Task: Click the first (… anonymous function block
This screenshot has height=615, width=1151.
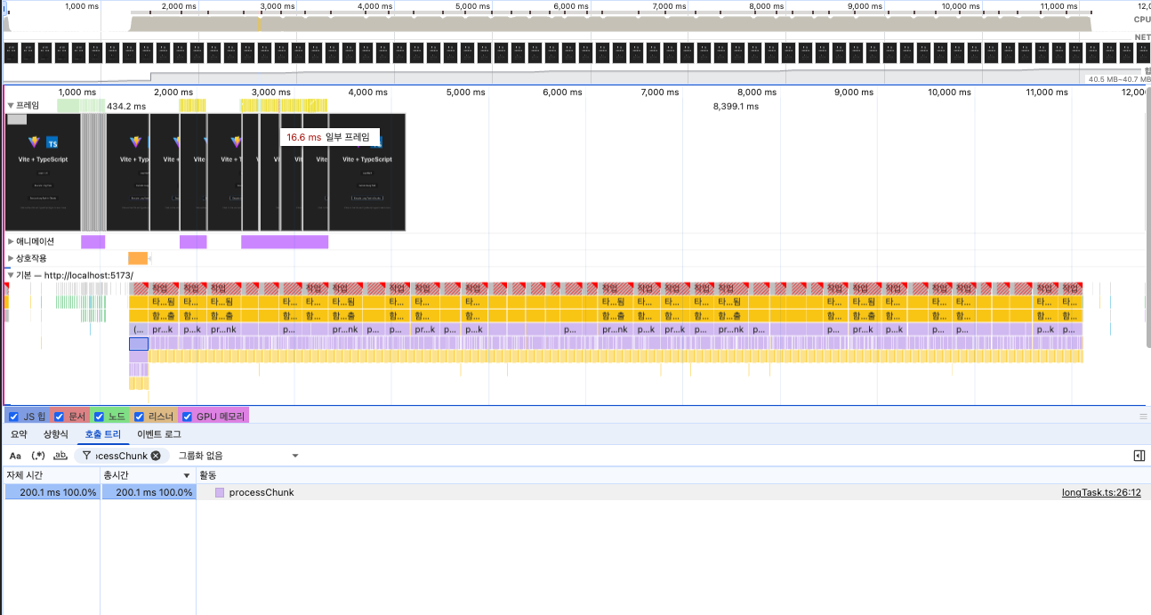Action: point(138,329)
